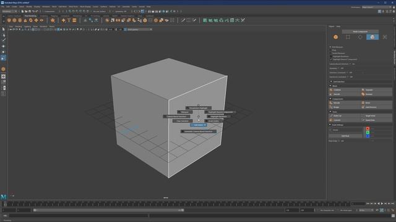Viewport: 396px width, 222px height.
Task: Click the New Scene icon in status line
Action: 22,11
